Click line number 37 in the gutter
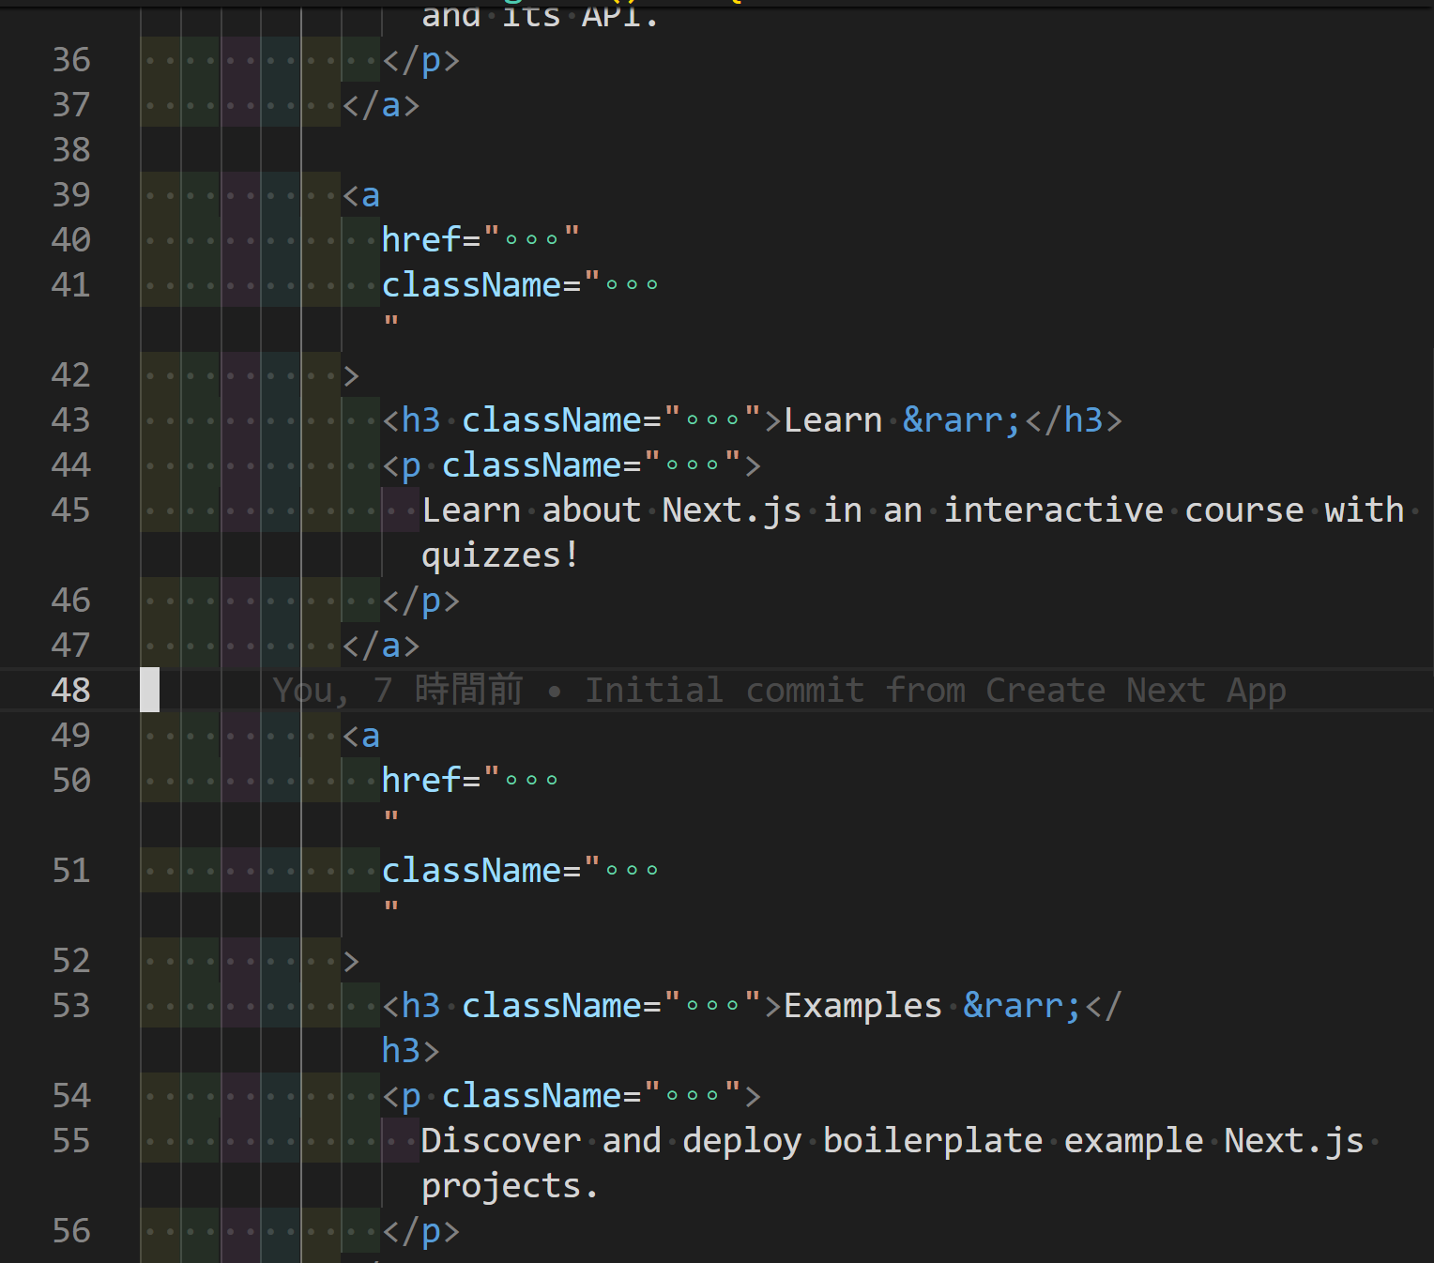Viewport: 1434px width, 1263px height. (x=71, y=105)
